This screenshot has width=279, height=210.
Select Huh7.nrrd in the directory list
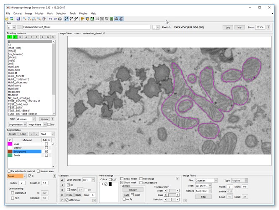click(13, 69)
